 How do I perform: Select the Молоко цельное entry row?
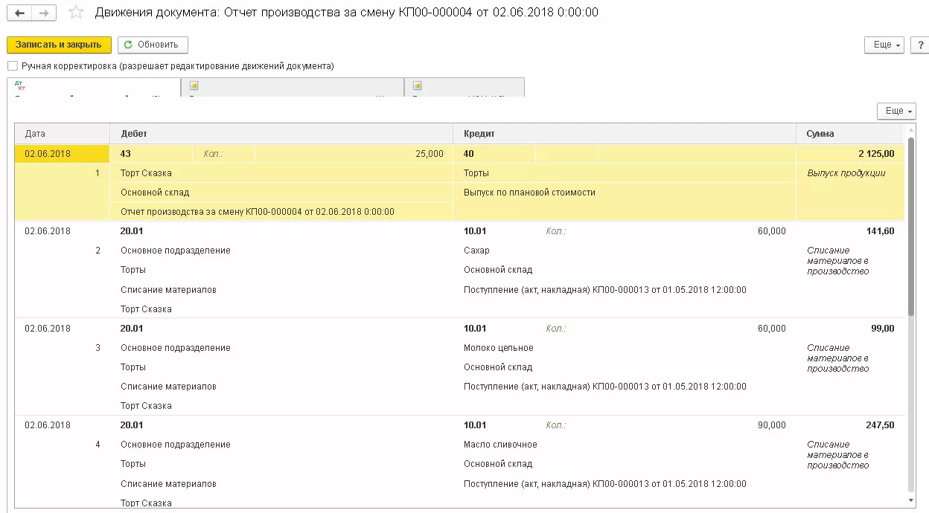(x=498, y=348)
